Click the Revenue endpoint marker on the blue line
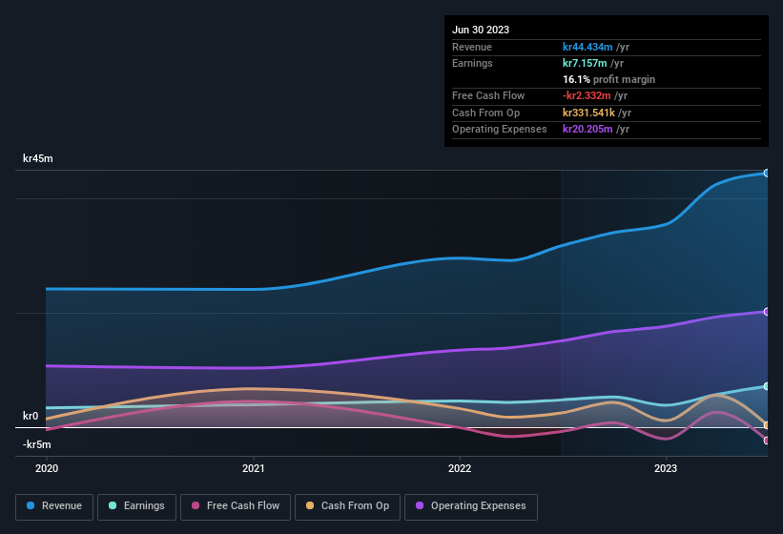Screen dimensions: 783x534 [766, 174]
